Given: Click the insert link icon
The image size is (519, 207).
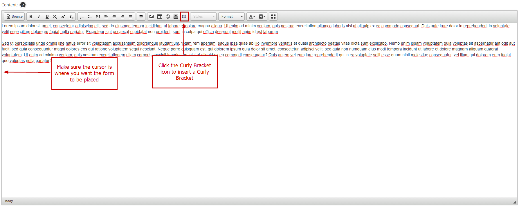Looking at the screenshot, I should (x=141, y=17).
